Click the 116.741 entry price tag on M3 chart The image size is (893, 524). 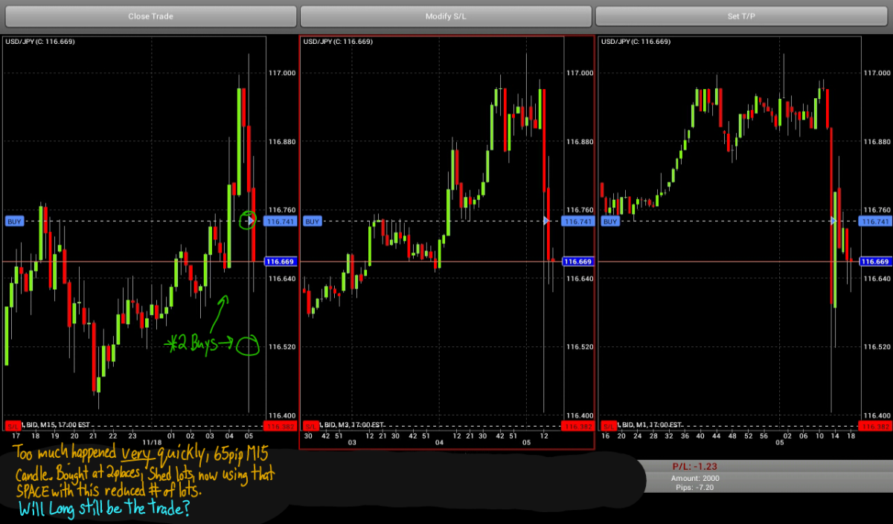(577, 221)
